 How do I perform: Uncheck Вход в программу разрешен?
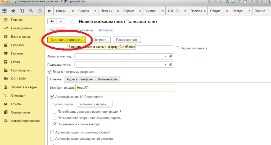pos(49,72)
